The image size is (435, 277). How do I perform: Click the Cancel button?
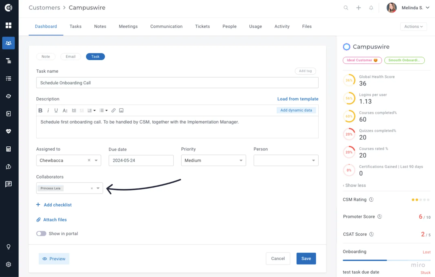(278, 258)
